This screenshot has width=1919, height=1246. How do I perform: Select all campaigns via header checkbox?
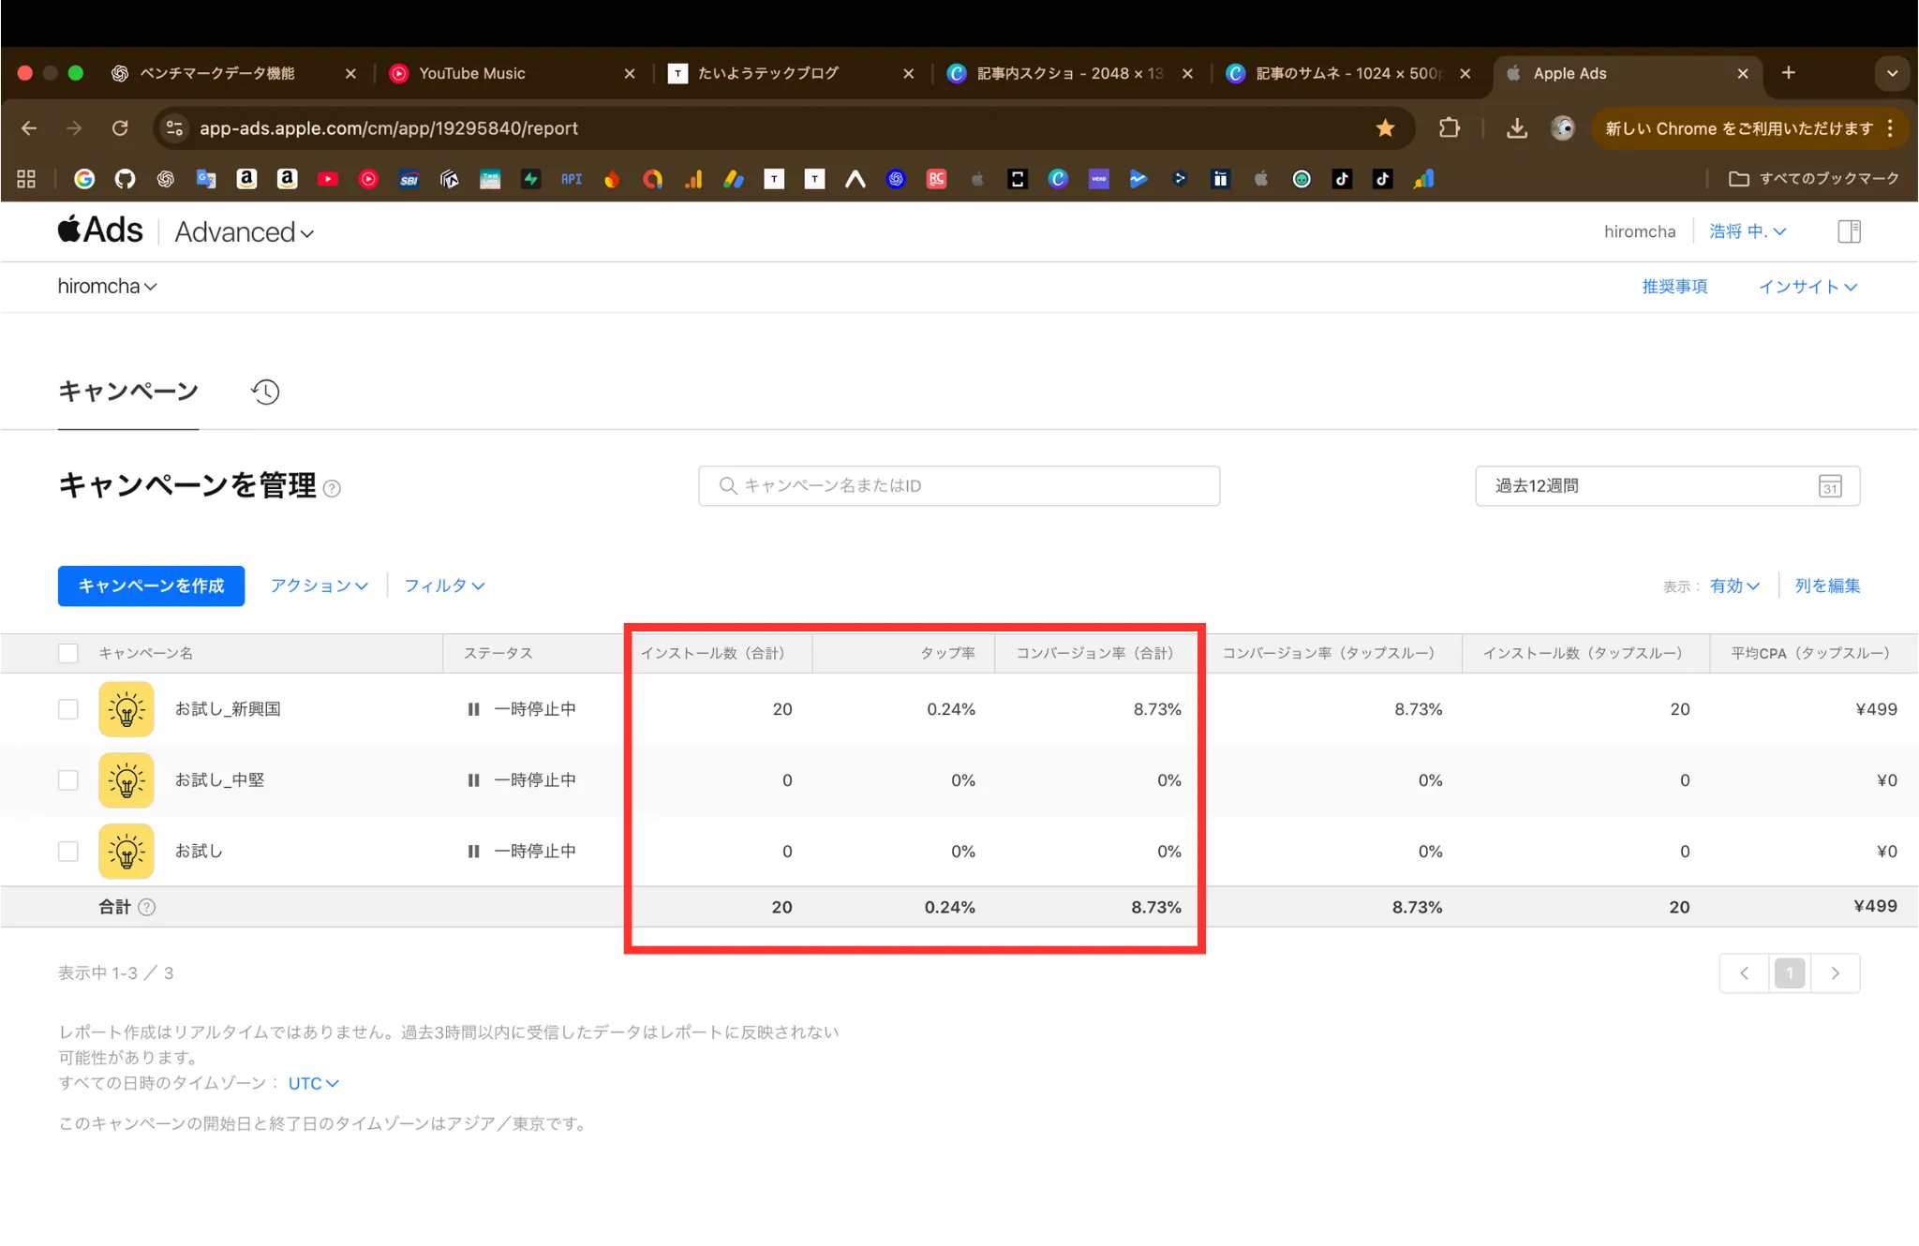coord(67,653)
